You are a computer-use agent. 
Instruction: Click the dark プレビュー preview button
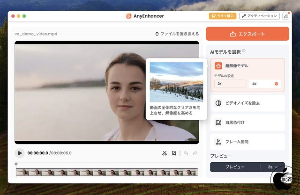[235, 167]
